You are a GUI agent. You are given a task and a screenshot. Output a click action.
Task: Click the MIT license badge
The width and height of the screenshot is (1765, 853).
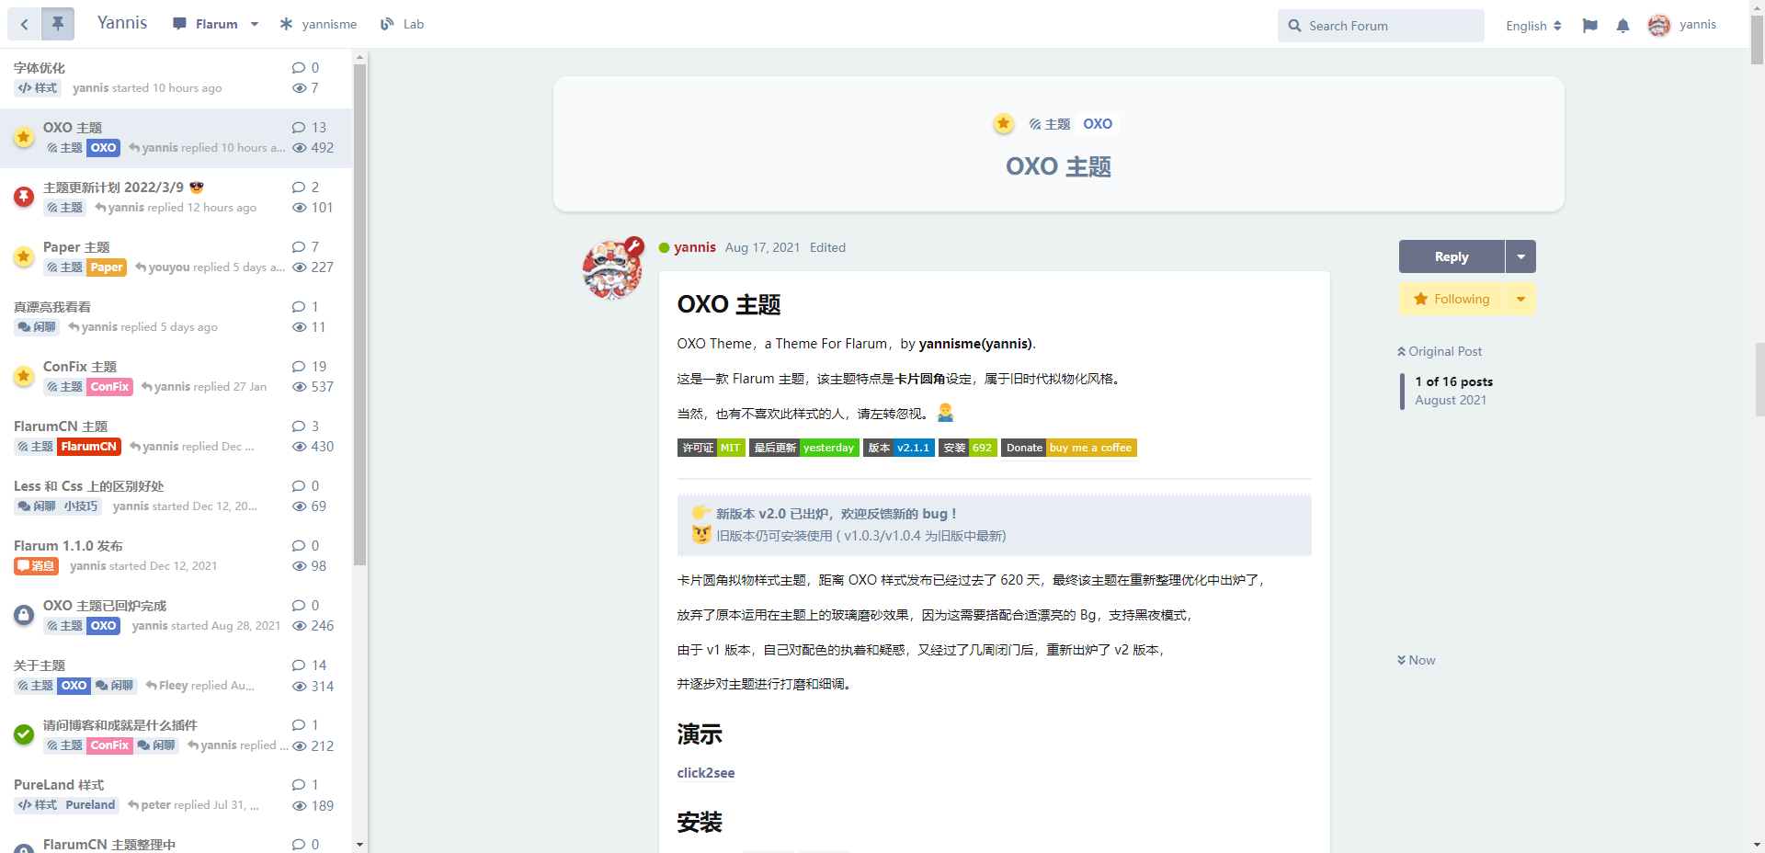coord(712,448)
